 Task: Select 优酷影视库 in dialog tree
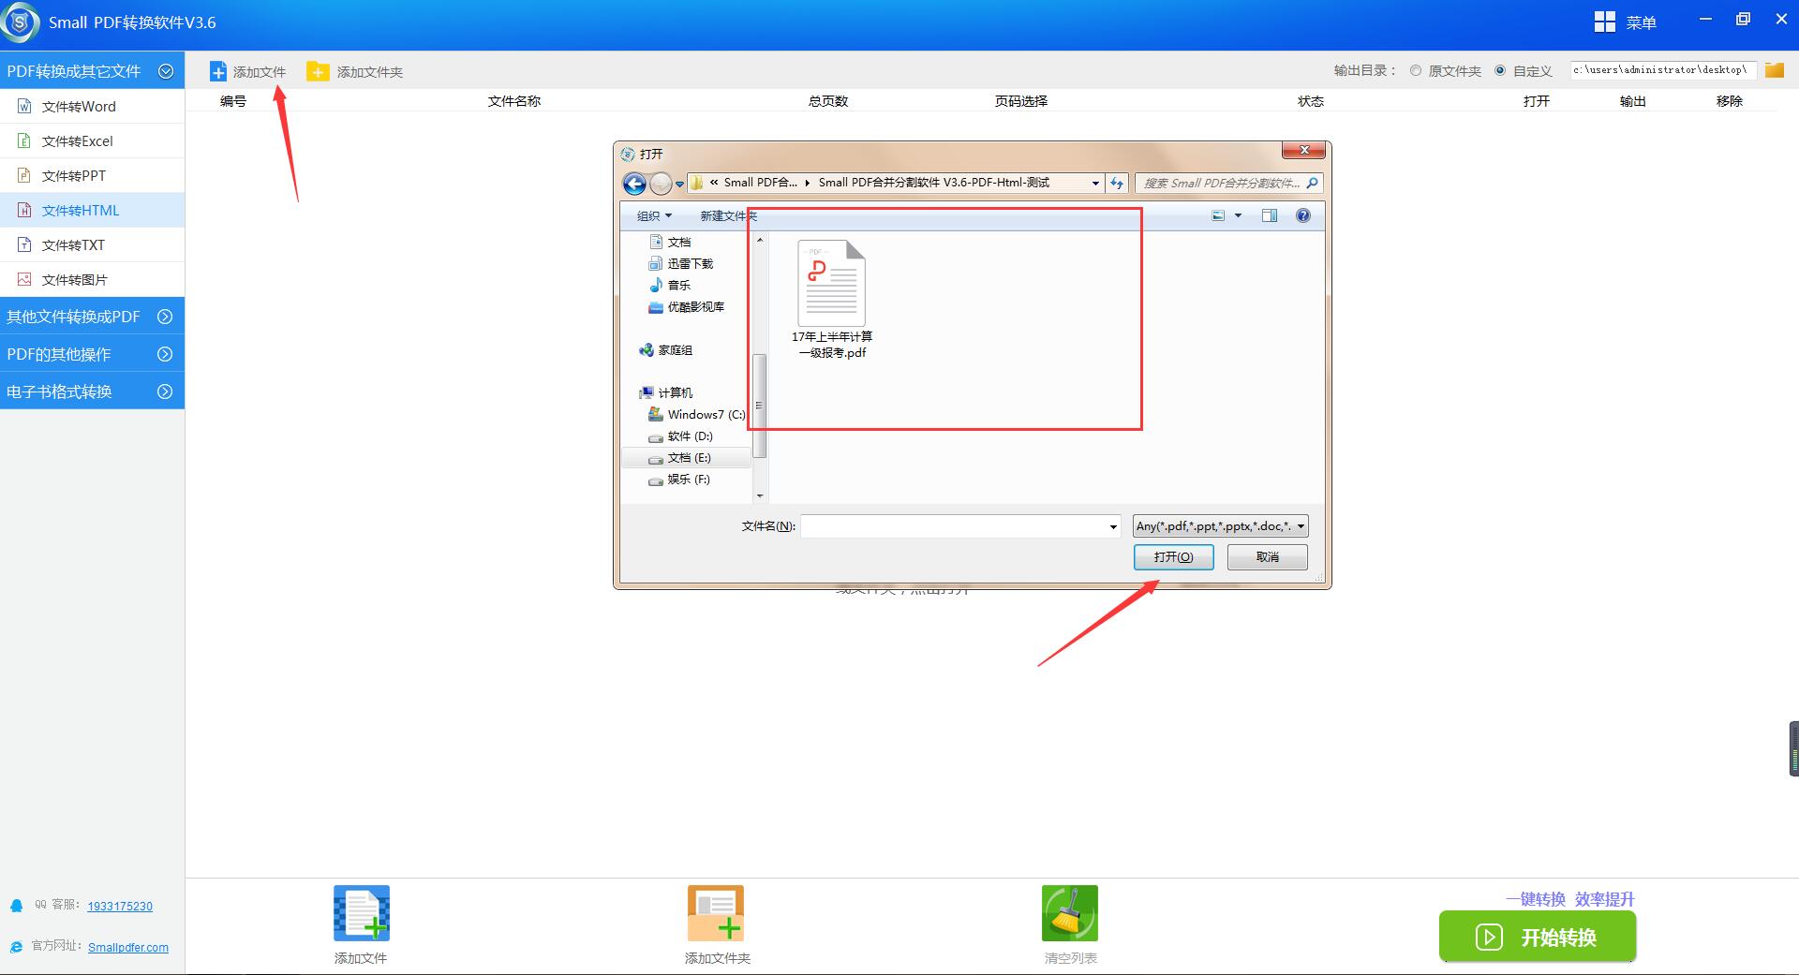click(687, 307)
